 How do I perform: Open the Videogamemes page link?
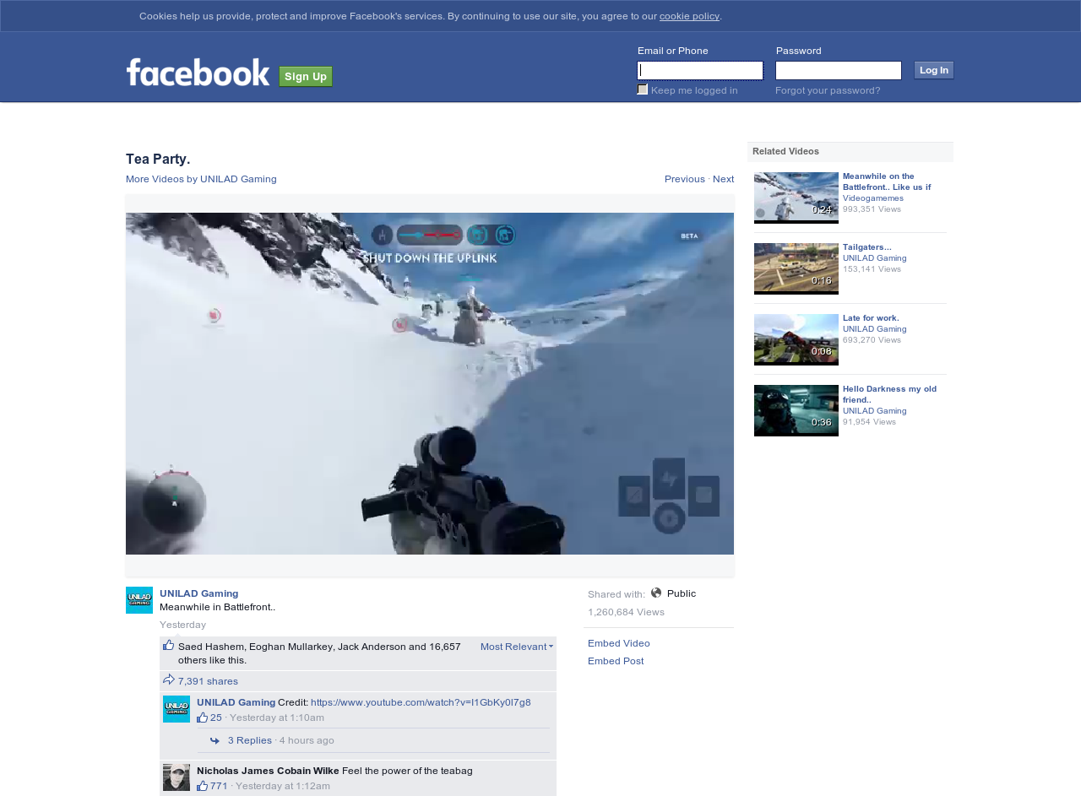873,198
